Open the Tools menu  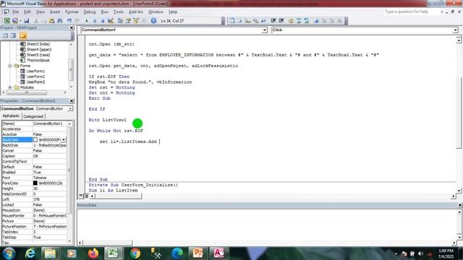(119, 12)
